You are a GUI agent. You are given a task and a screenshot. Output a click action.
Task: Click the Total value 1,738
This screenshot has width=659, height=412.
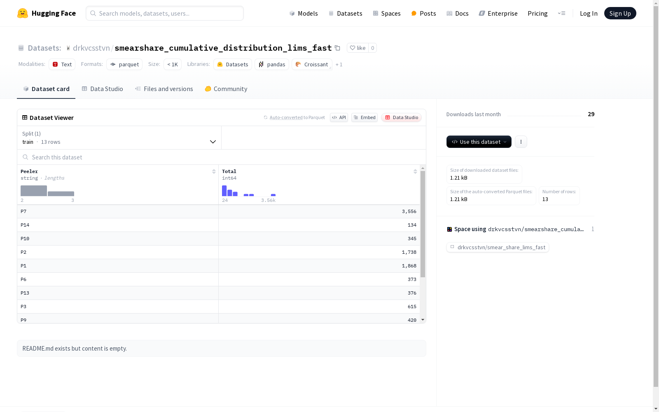(409, 252)
